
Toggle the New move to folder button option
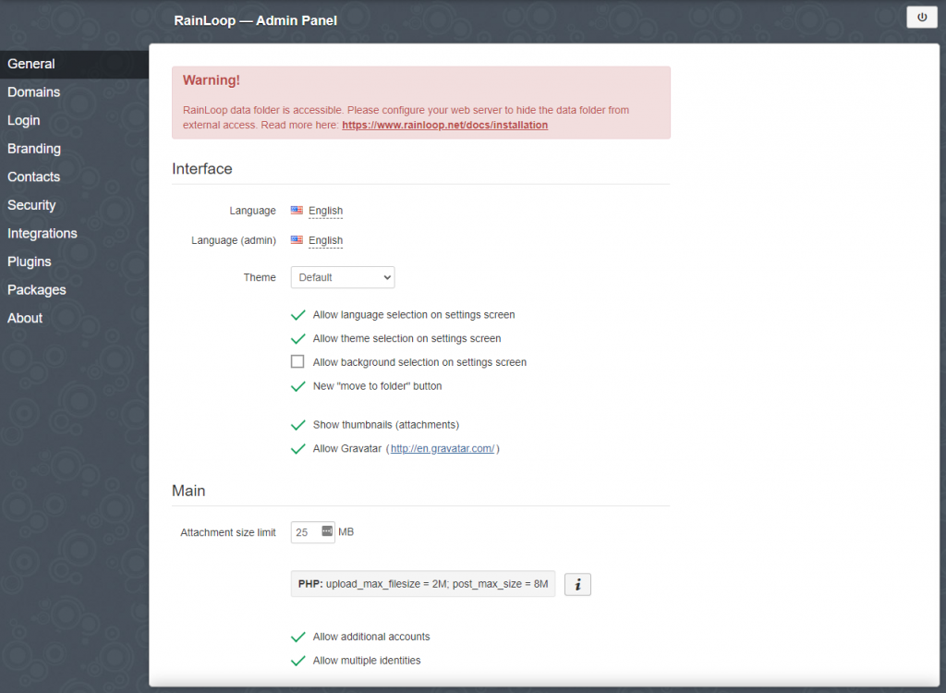click(x=297, y=385)
